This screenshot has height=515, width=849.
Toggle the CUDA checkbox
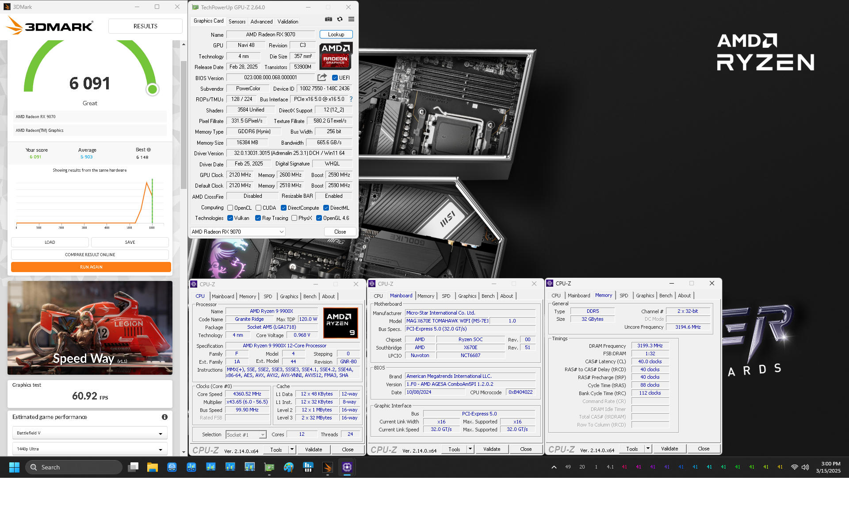point(258,208)
